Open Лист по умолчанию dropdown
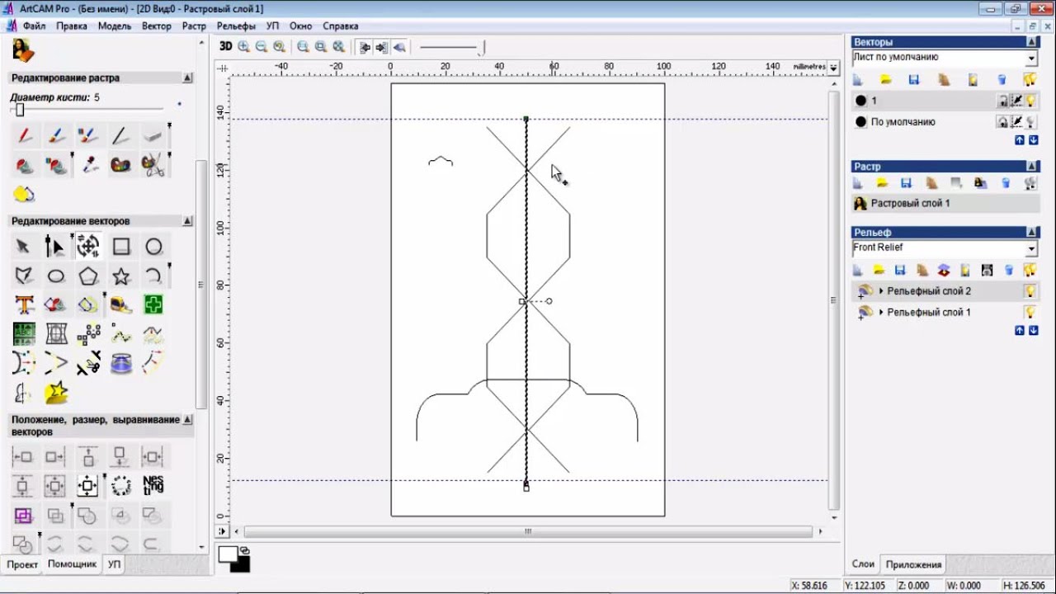The width and height of the screenshot is (1056, 594). click(1031, 59)
